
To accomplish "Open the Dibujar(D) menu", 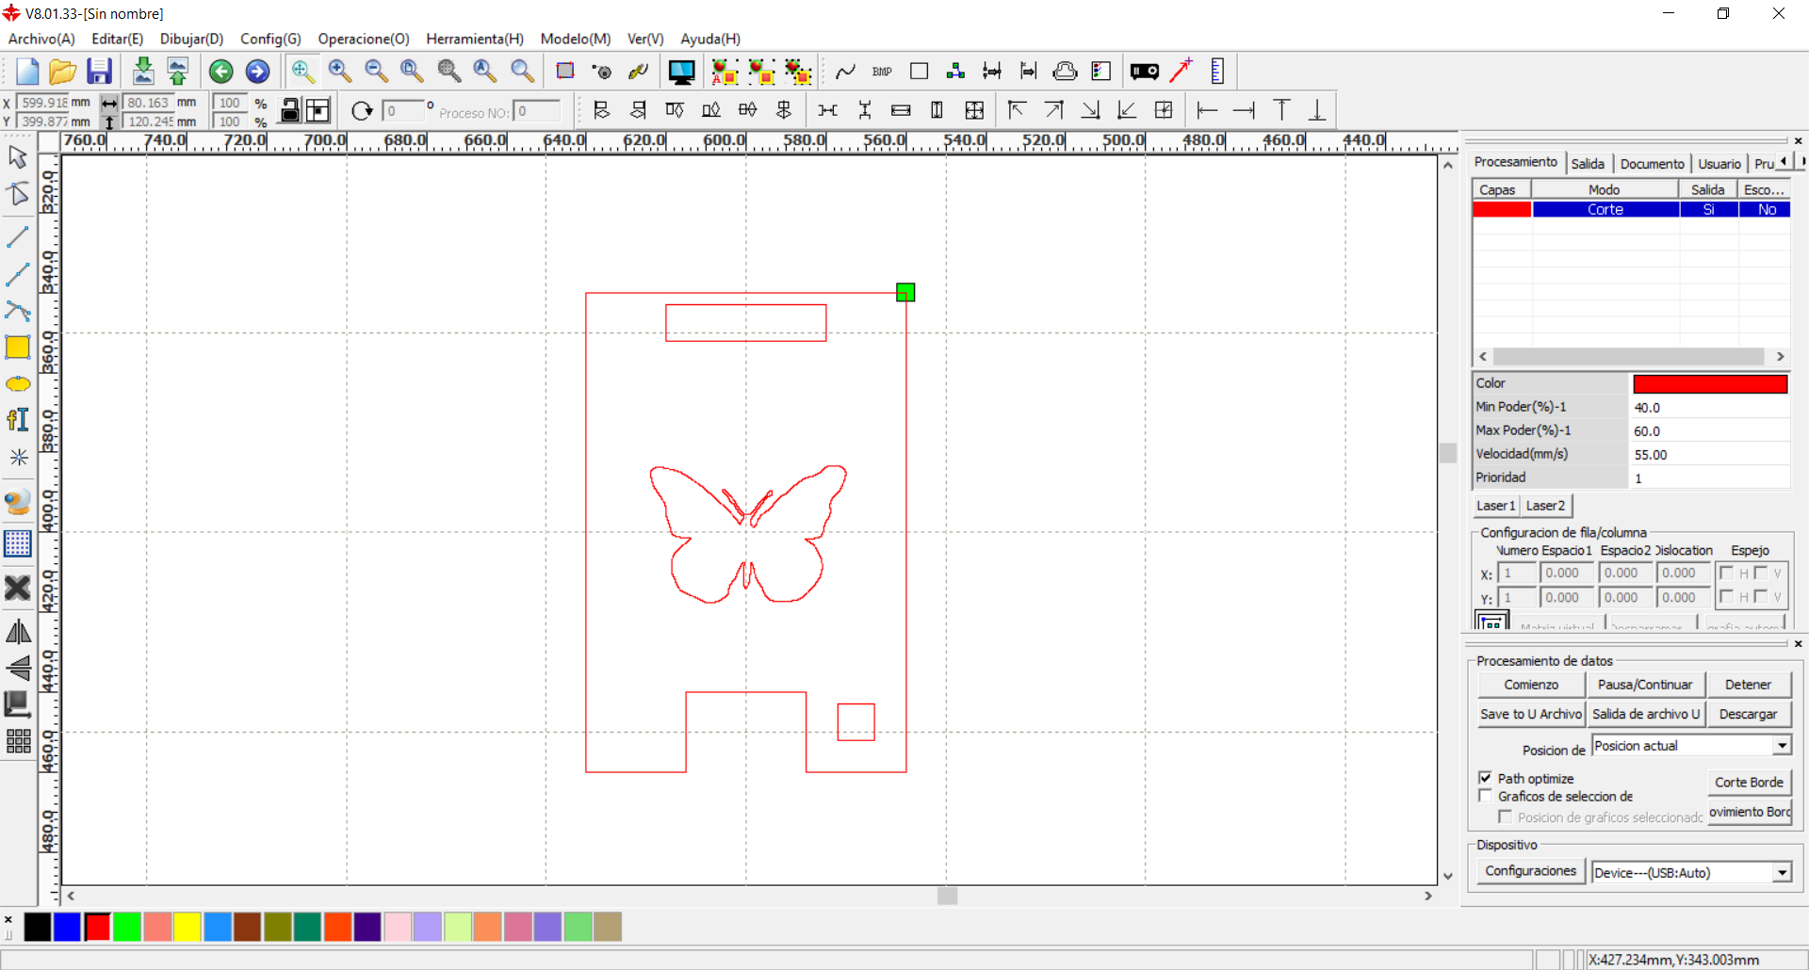I will point(191,39).
